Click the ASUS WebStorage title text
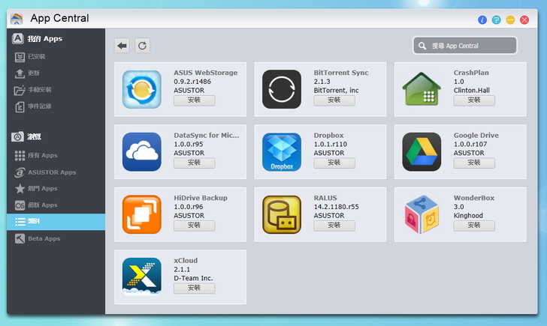Screen dimensions: 547x326 click(205, 73)
